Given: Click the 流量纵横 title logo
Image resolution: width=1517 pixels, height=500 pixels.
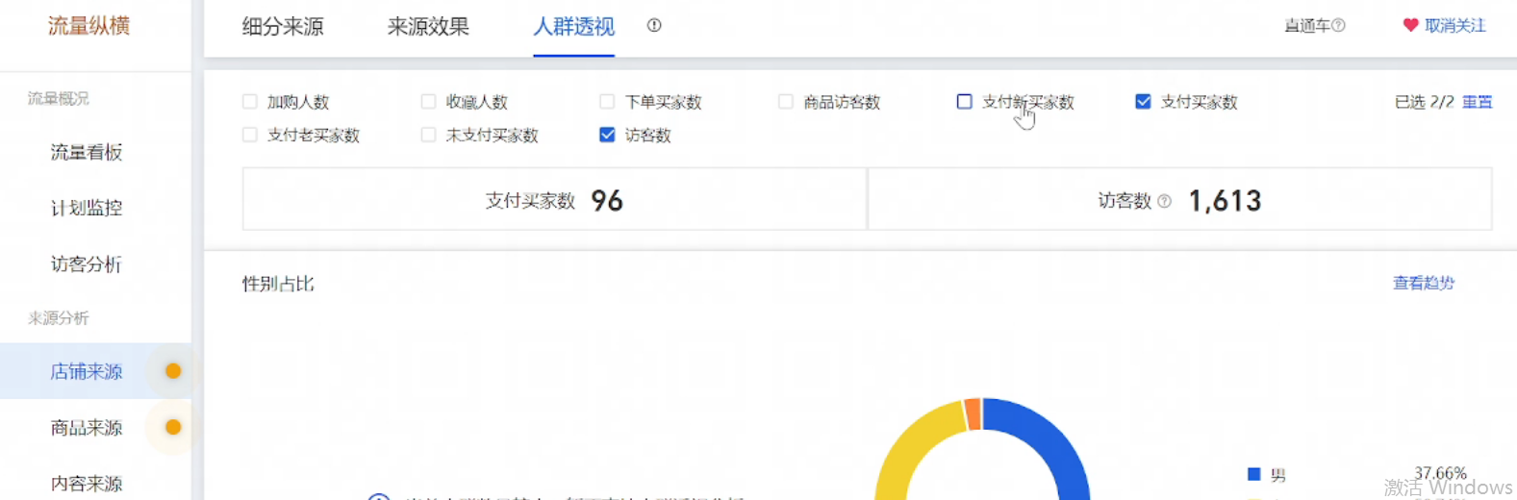Looking at the screenshot, I should click(x=89, y=26).
